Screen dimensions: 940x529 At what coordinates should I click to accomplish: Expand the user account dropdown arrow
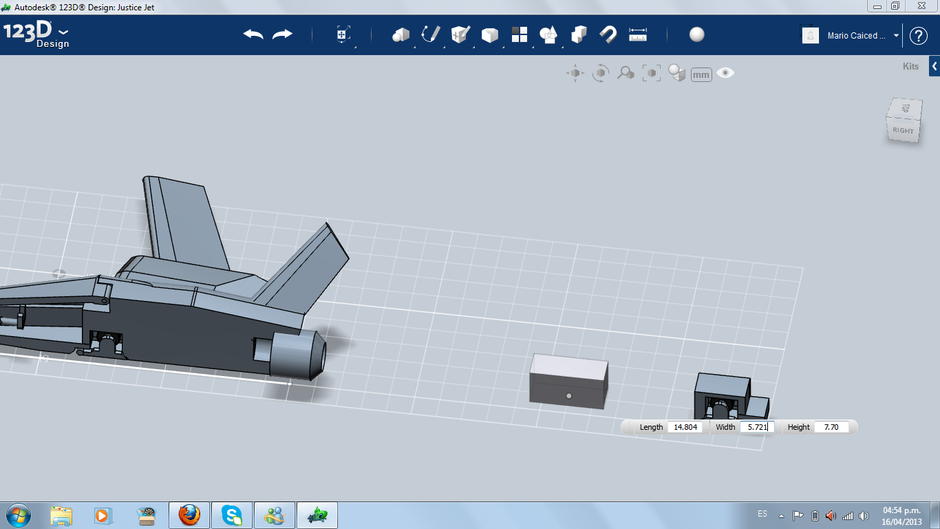coord(896,36)
